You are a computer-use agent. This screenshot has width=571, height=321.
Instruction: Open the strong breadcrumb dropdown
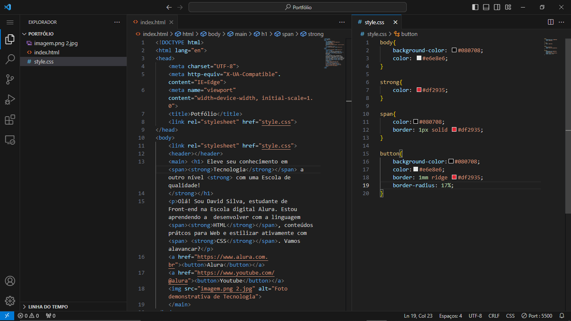pos(312,34)
